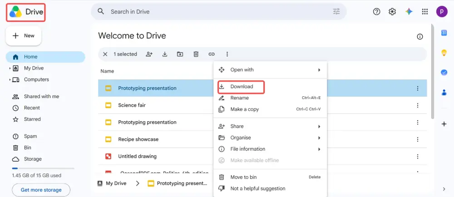Open Google Calendar side panel icon
The height and width of the screenshot is (197, 454).
coord(444,33)
